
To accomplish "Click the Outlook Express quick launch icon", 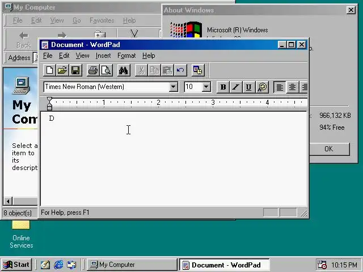I will 71,265.
